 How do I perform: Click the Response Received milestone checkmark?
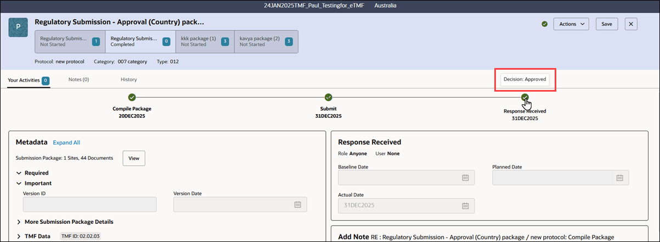(x=524, y=97)
